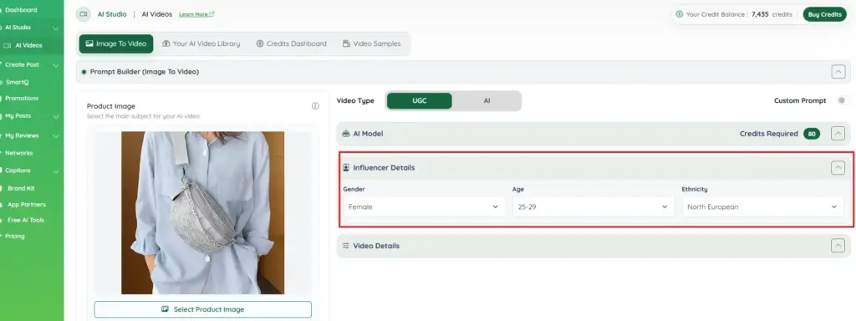Click the AI Model robot icon
This screenshot has width=856, height=321.
click(345, 133)
